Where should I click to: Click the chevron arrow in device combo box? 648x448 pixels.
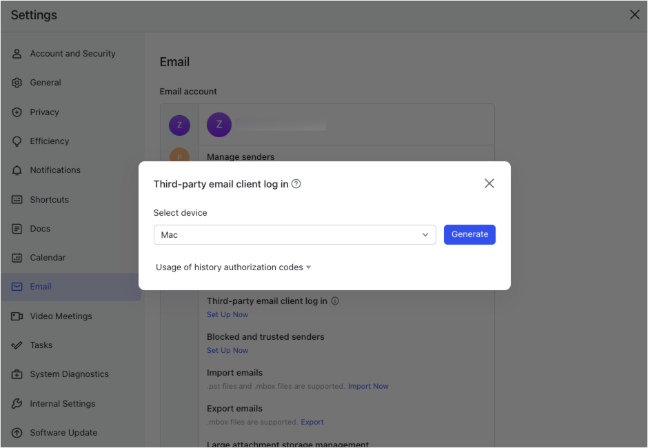click(x=425, y=235)
